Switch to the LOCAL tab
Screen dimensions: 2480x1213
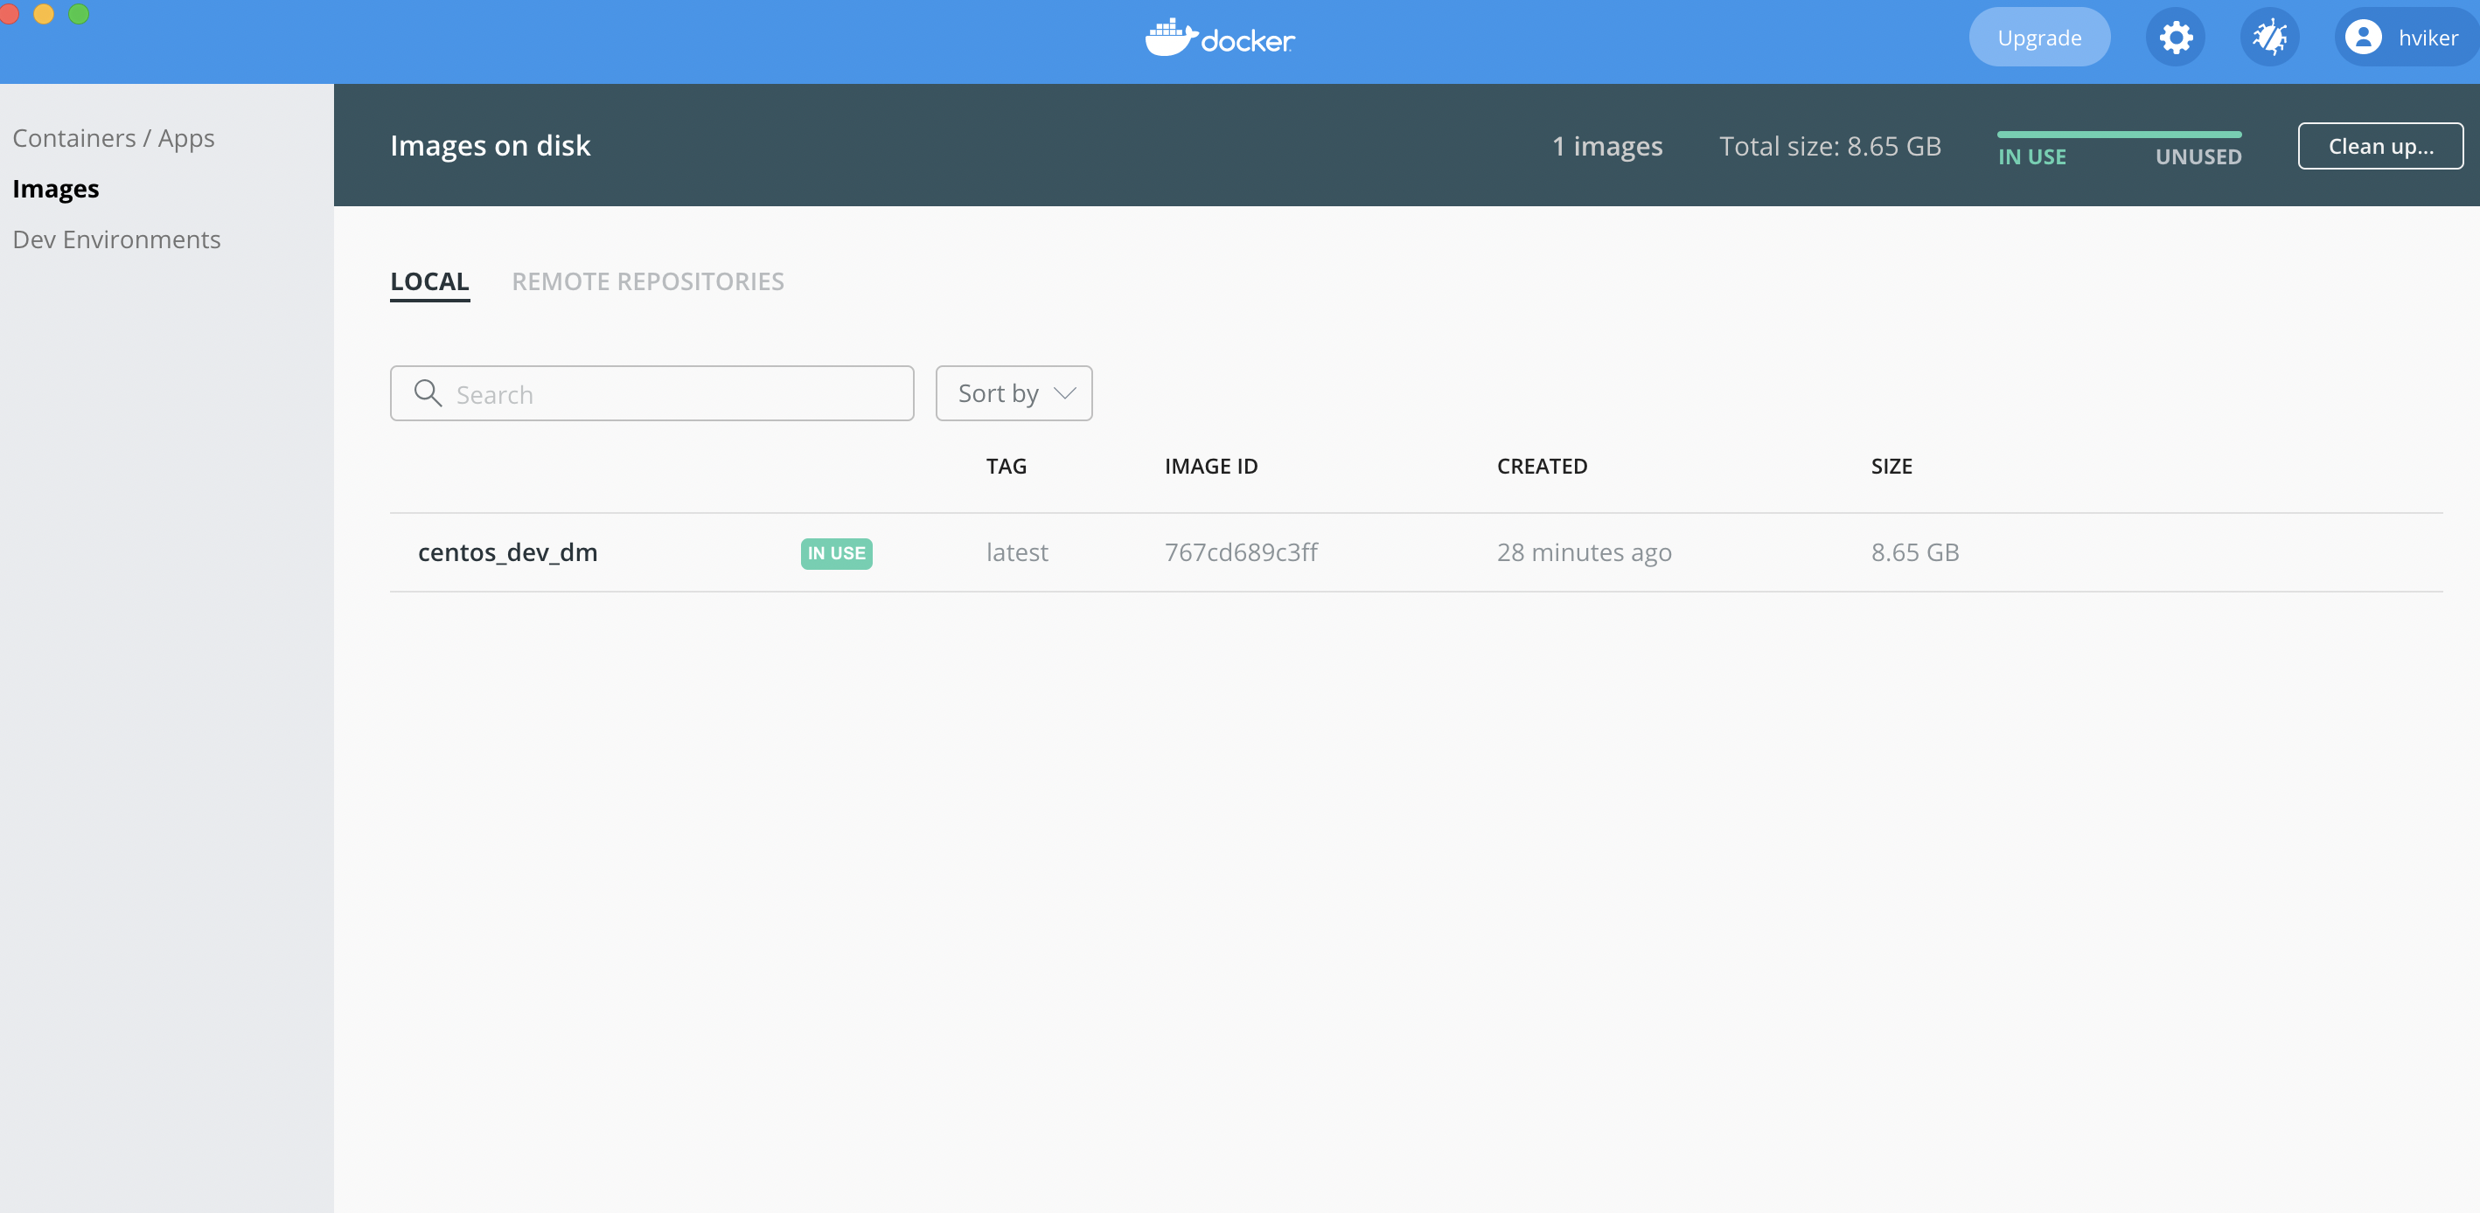coord(429,282)
